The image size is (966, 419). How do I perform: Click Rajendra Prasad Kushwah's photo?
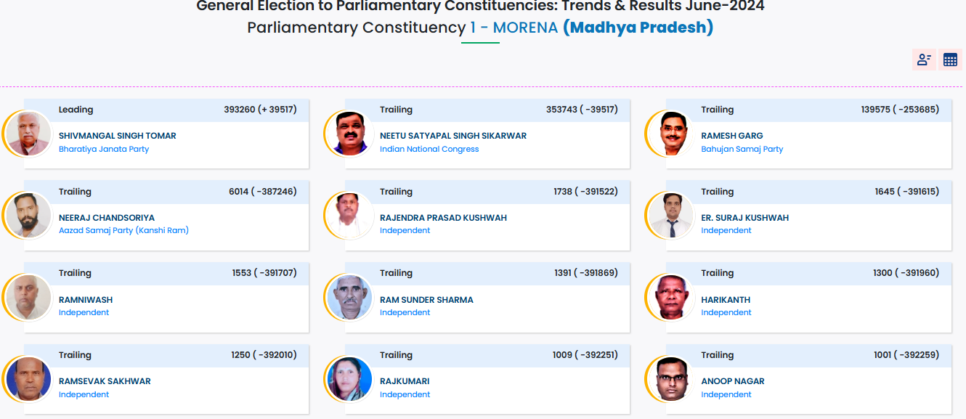(350, 216)
